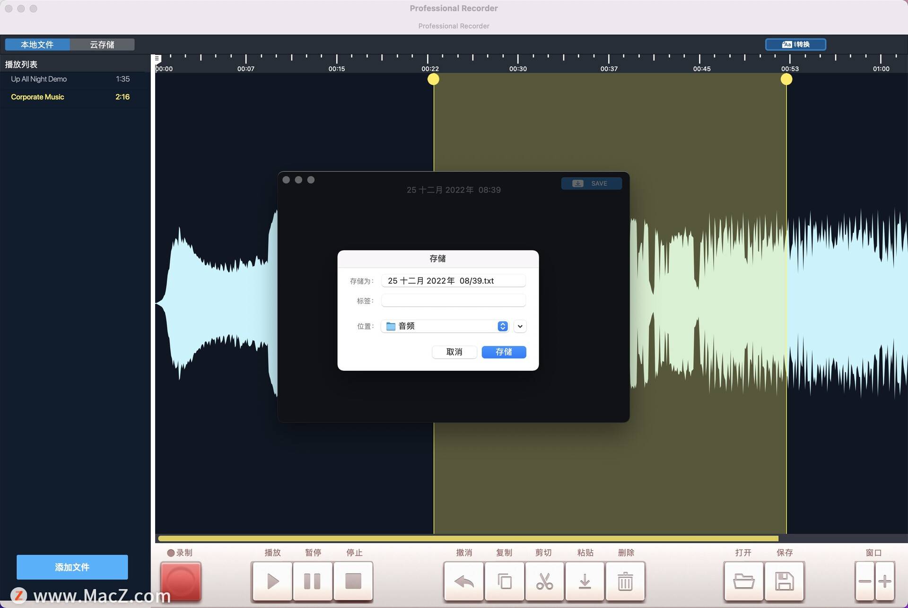The width and height of the screenshot is (908, 608).
Task: Switch to the 云存储 tab
Action: (x=102, y=44)
